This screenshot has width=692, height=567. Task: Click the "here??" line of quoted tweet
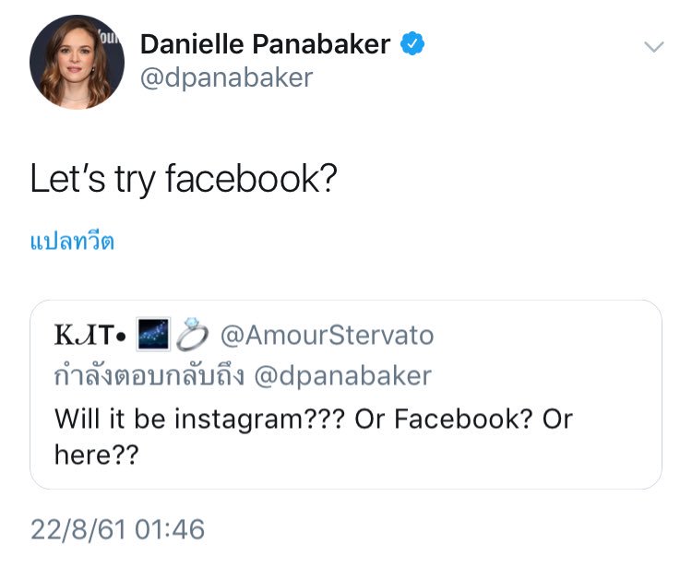[x=96, y=455]
